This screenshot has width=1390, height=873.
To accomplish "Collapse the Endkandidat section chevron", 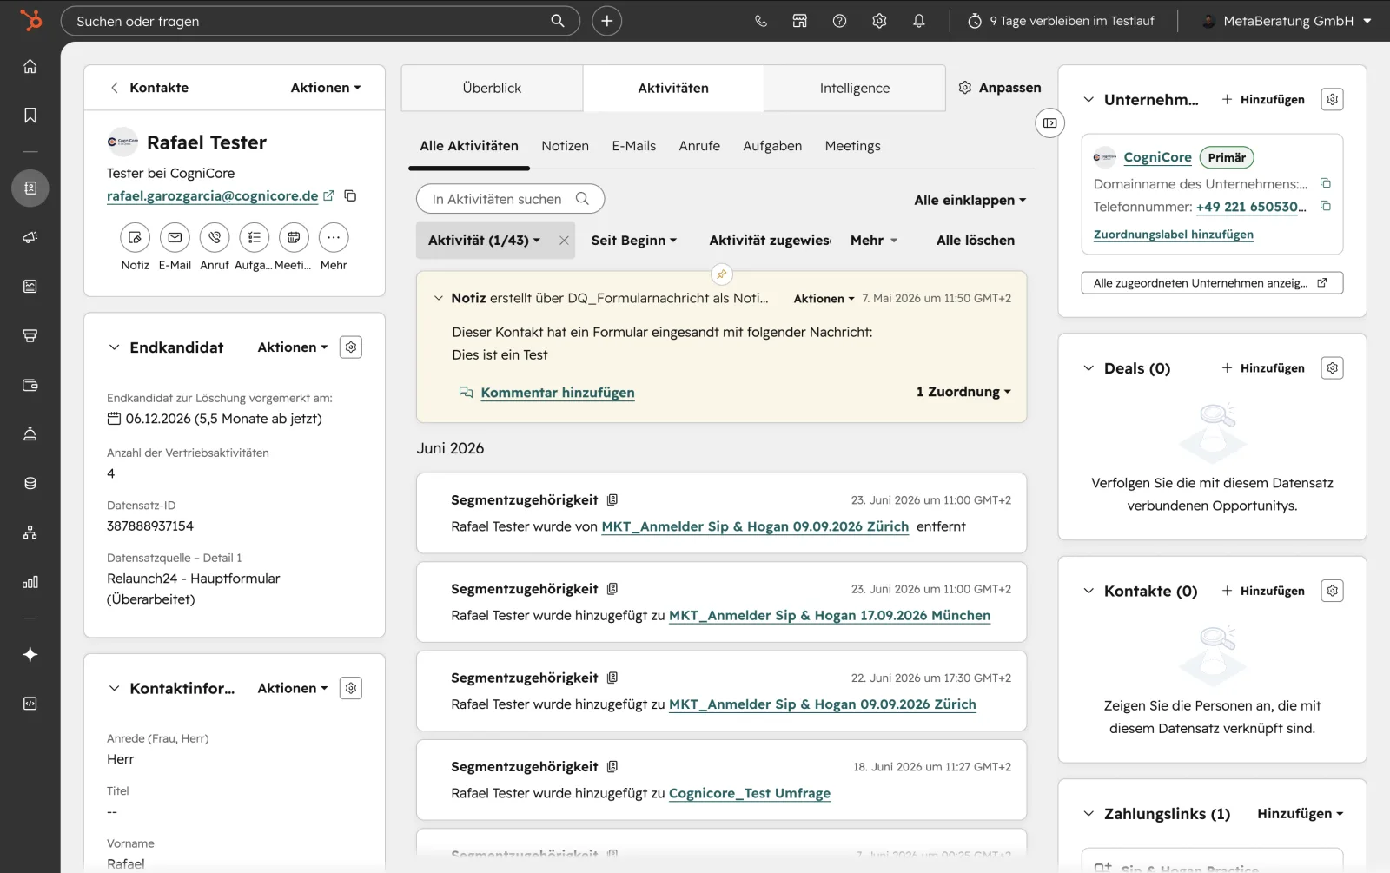I will click(x=114, y=347).
